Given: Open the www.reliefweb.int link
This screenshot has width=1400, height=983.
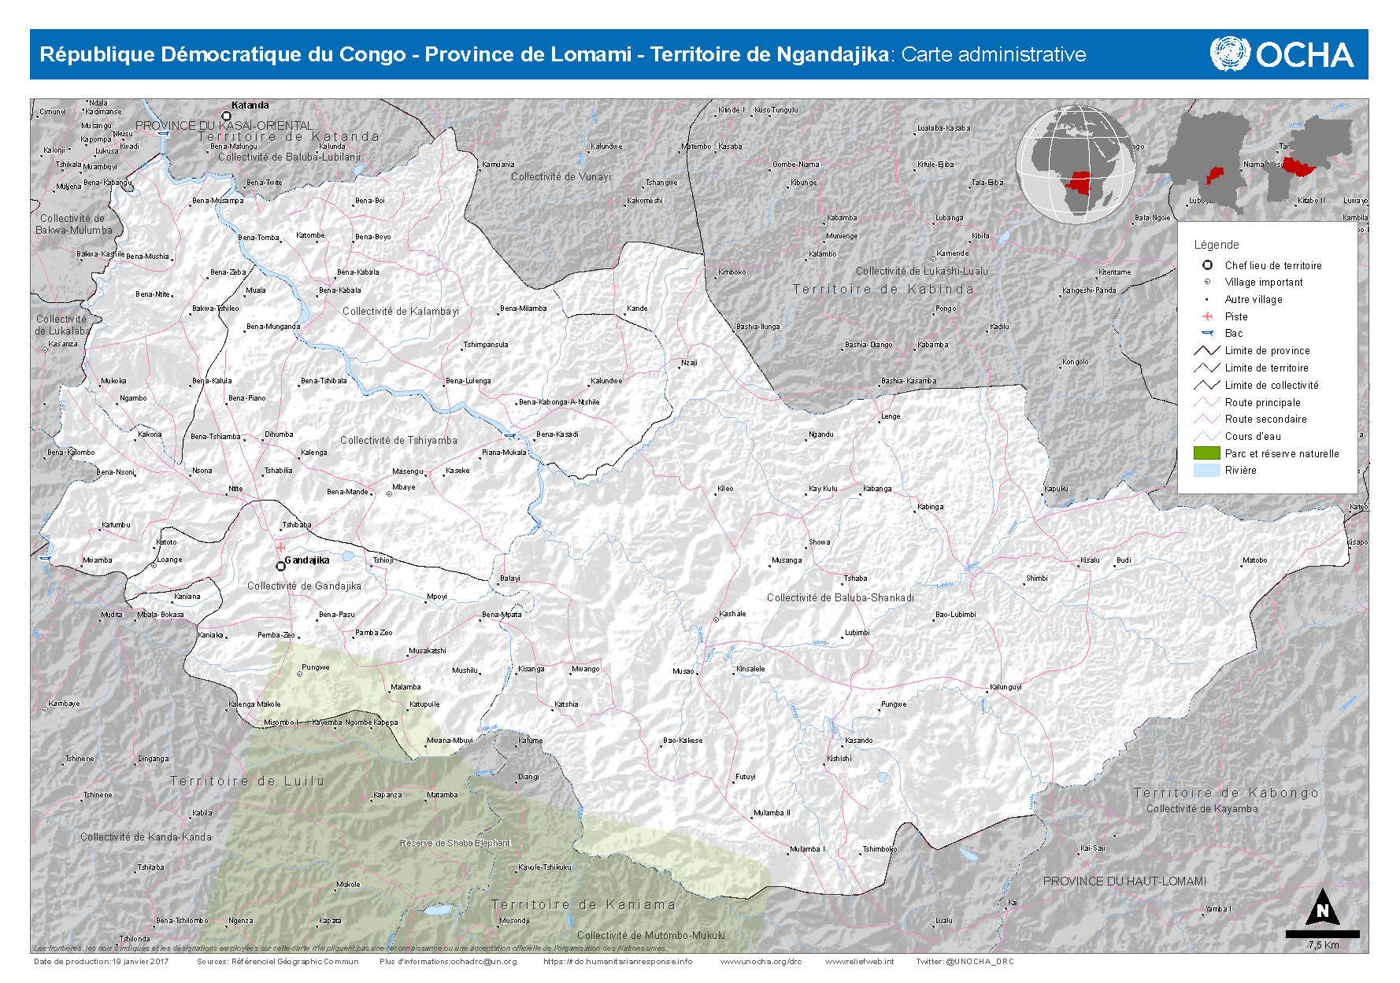Looking at the screenshot, I should coord(860,961).
